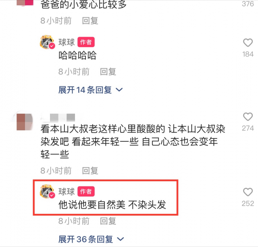Click the chevron next to 展开14条回复
258x247 pixels.
[x=119, y=90]
